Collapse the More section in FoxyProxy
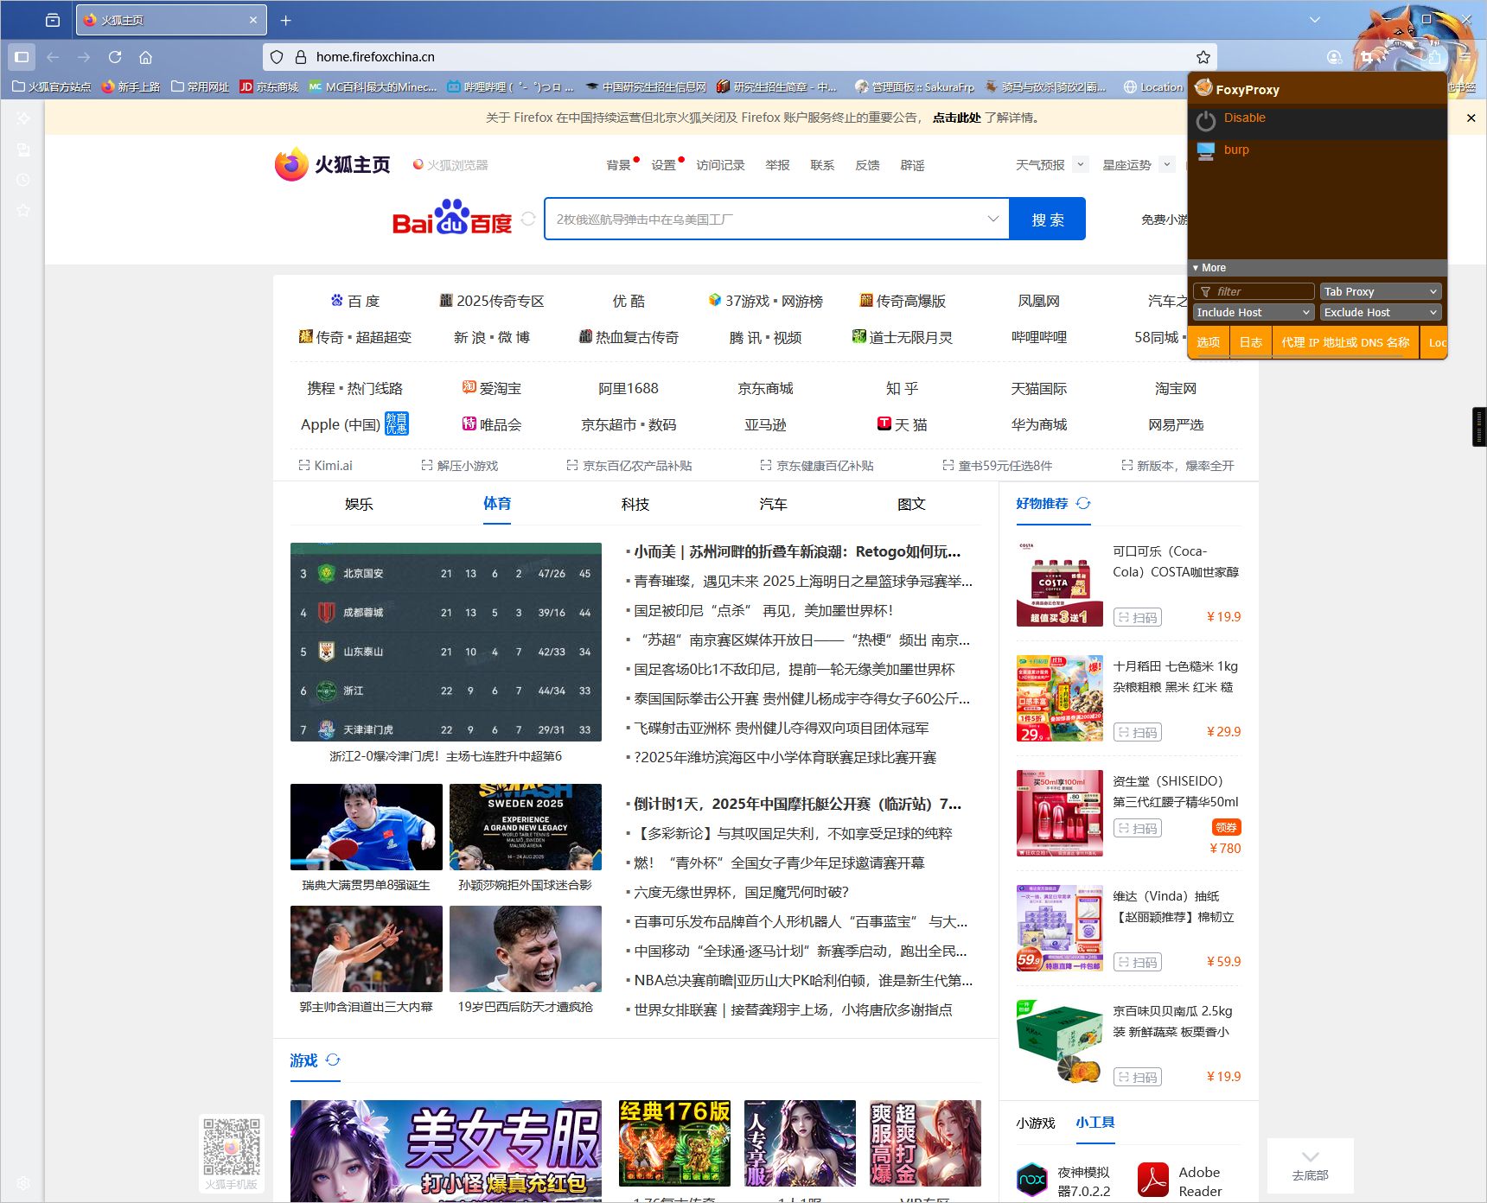 (x=1209, y=268)
